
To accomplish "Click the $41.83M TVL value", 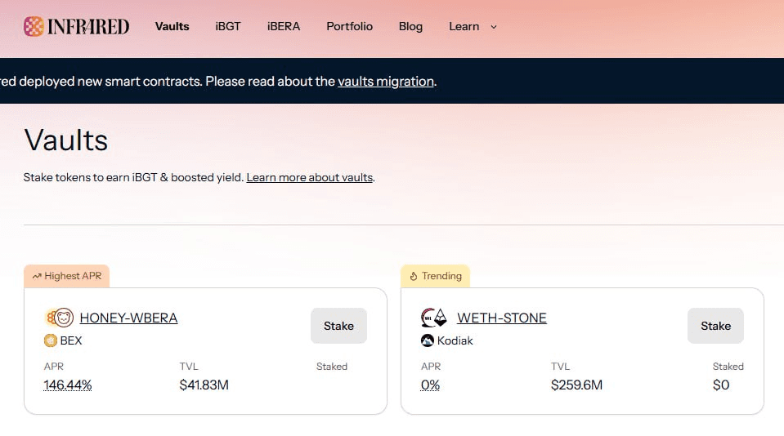I will (x=204, y=385).
